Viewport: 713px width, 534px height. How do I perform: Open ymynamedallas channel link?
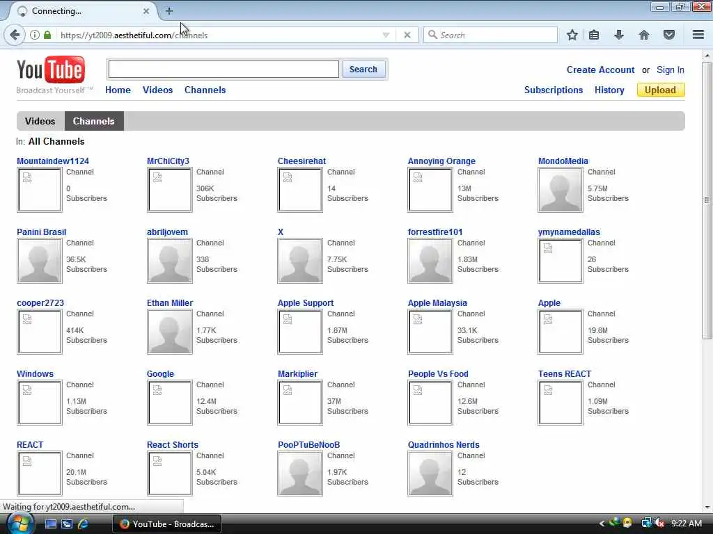coord(569,232)
